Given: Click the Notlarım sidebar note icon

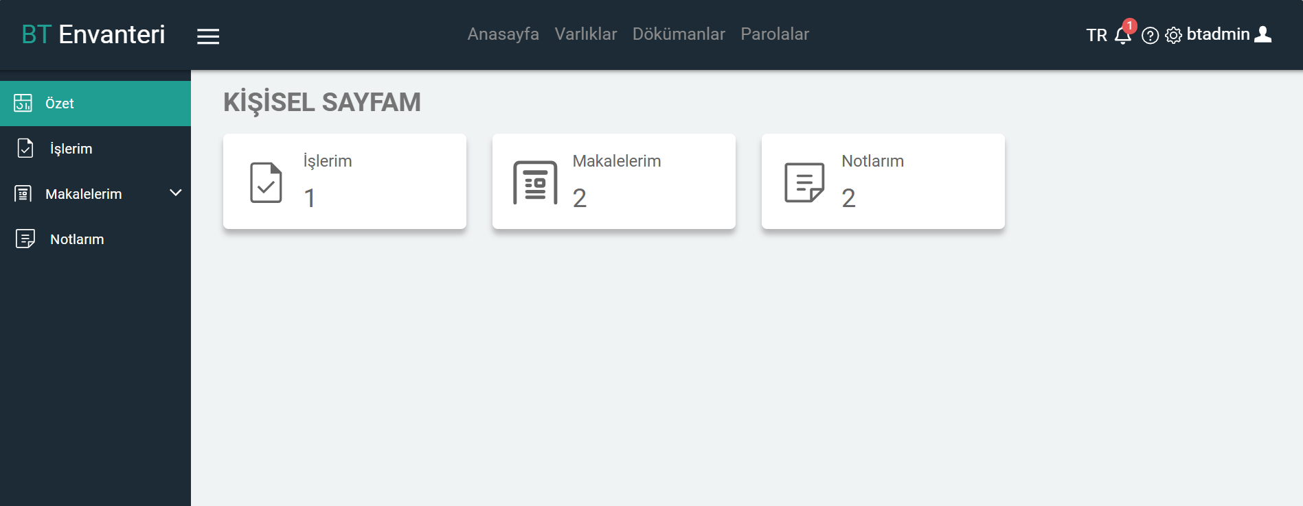Looking at the screenshot, I should [25, 239].
